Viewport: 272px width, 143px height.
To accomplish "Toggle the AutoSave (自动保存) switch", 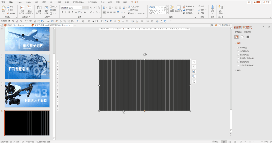I will (11, 21).
